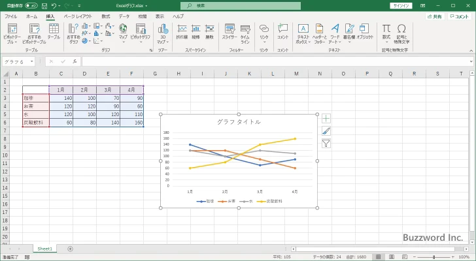
Task: Click the zoom slider handle
Action: [x=433, y=257]
